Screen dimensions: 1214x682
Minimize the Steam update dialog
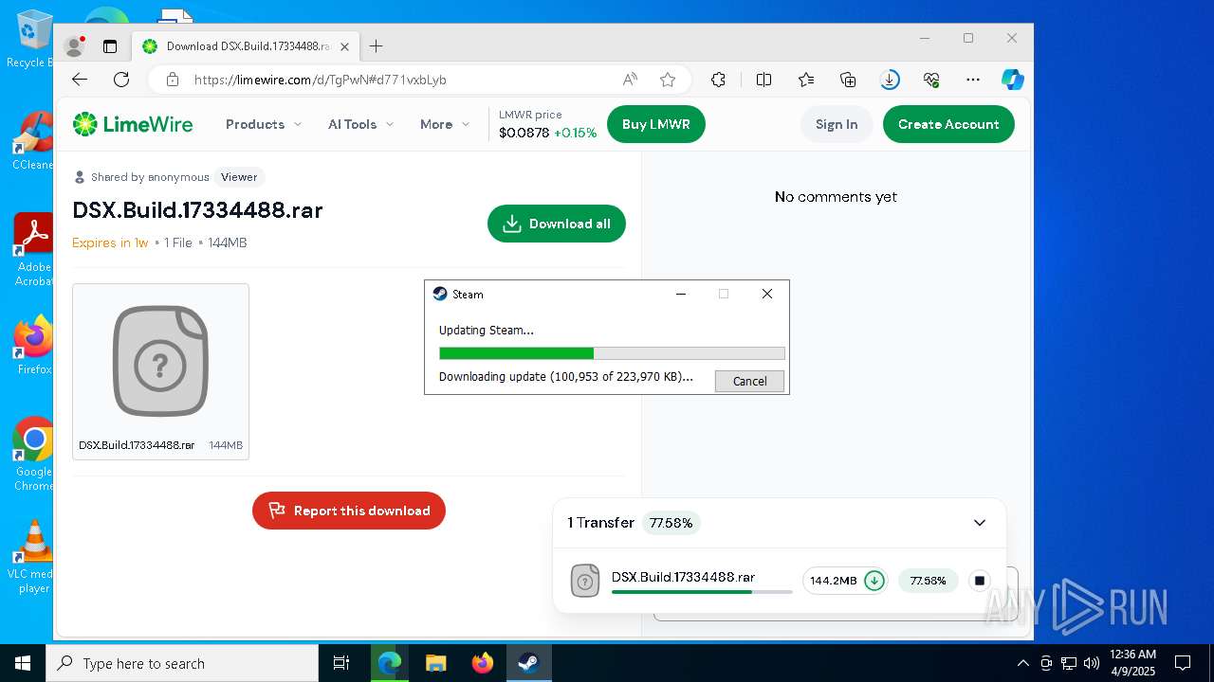click(680, 294)
